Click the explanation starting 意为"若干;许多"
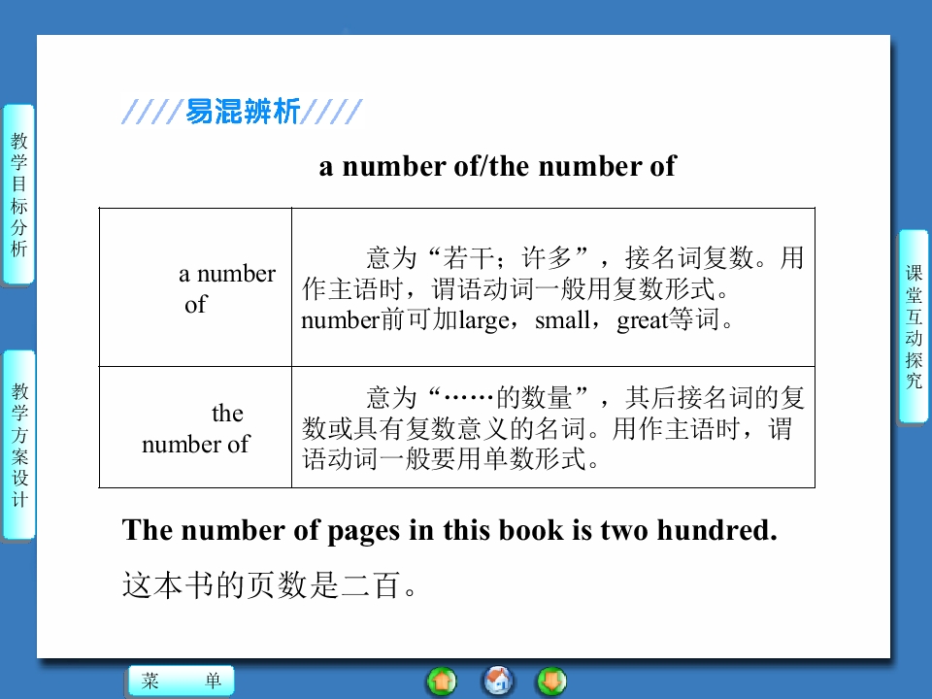The width and height of the screenshot is (932, 699). (552, 289)
